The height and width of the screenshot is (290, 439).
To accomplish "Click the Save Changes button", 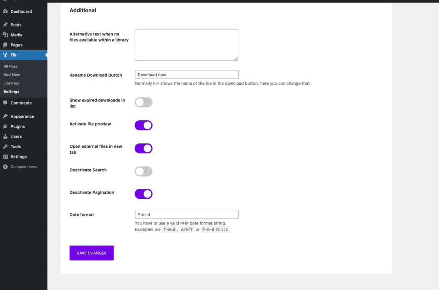I will pyautogui.click(x=91, y=253).
